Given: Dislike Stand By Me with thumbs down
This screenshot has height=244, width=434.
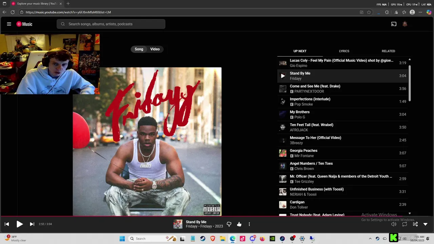Looking at the screenshot, I should pyautogui.click(x=229, y=224).
